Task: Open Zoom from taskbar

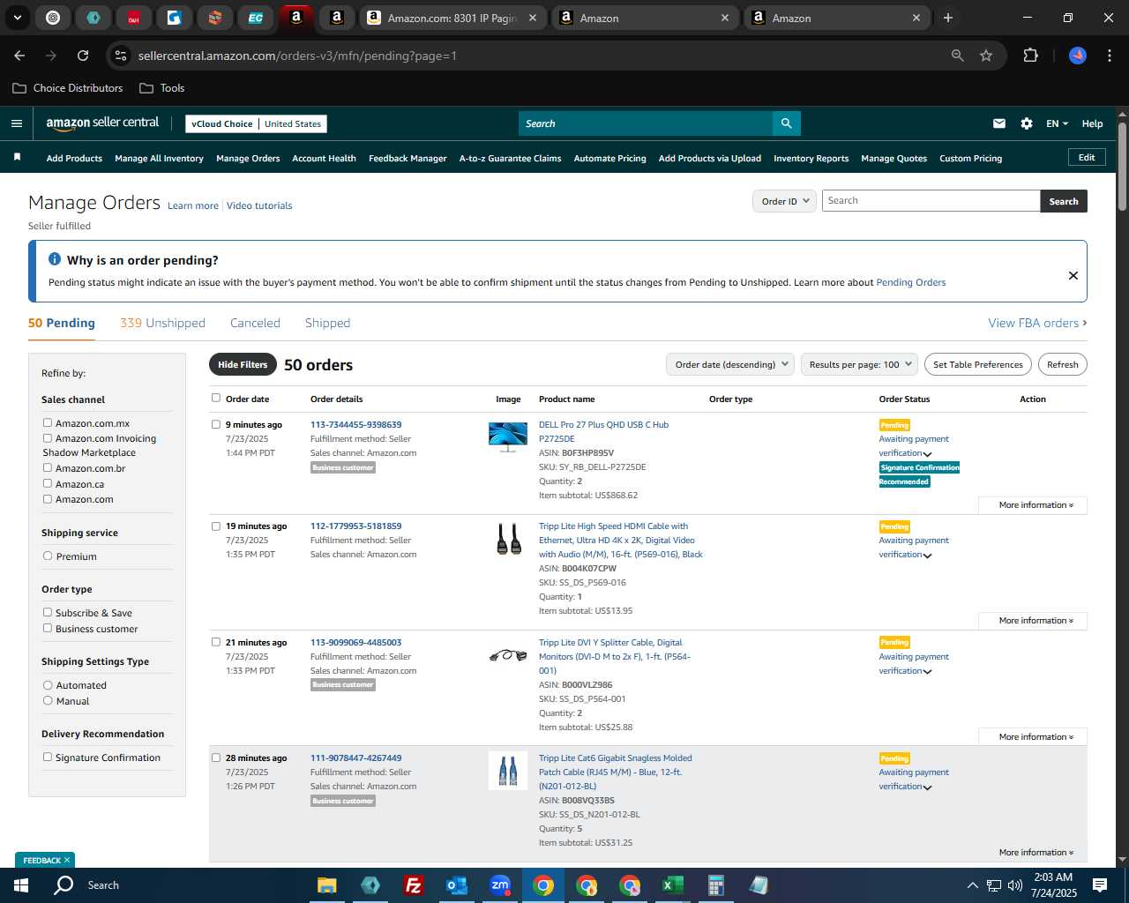Action: tap(500, 885)
